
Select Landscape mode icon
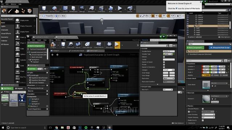pos(17,11)
